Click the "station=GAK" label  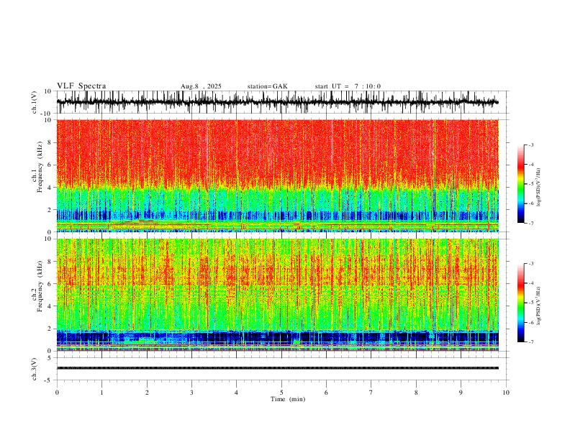pos(267,86)
